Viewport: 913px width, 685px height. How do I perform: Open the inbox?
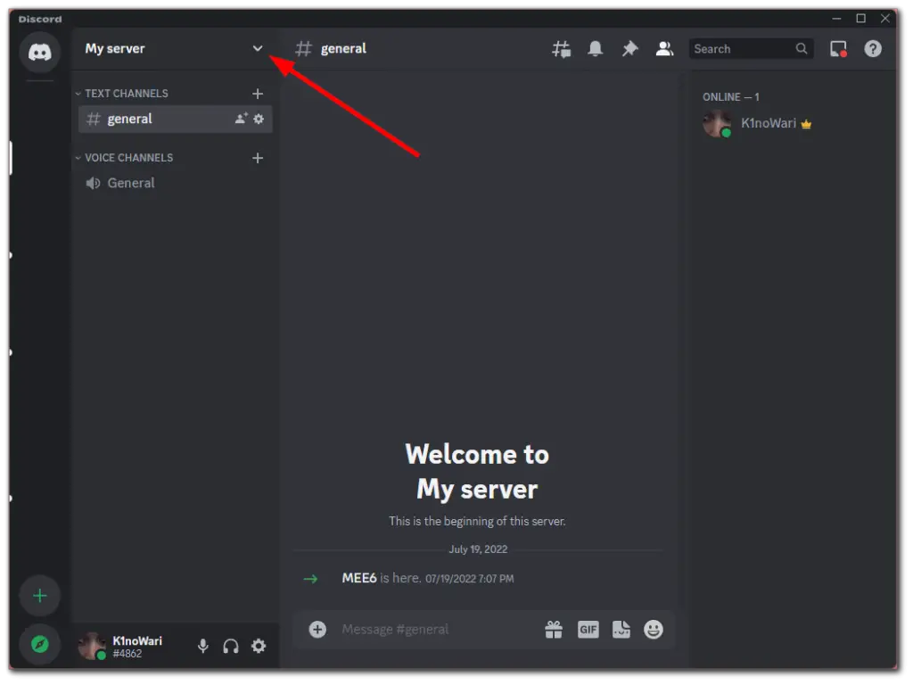pyautogui.click(x=837, y=48)
